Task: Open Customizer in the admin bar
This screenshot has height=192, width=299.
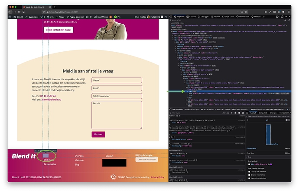Action: 32,17
